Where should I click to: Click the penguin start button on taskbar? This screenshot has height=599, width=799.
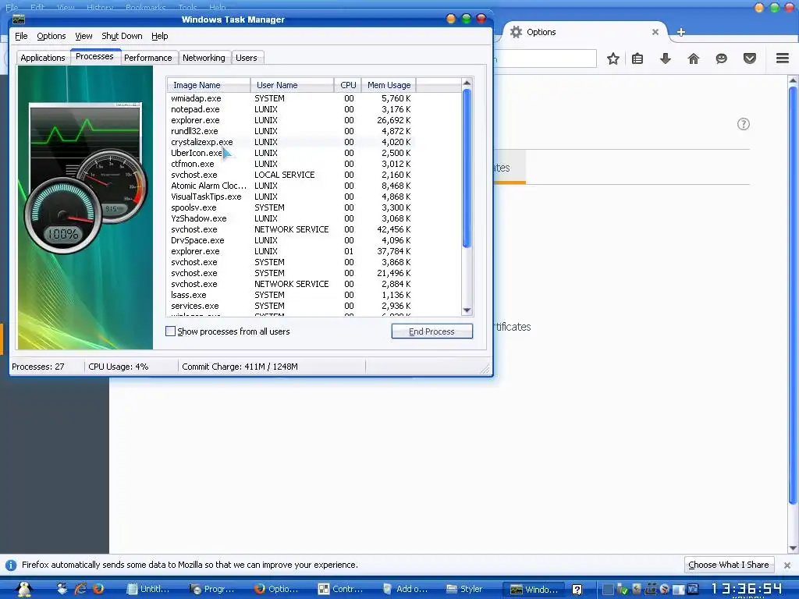24,589
